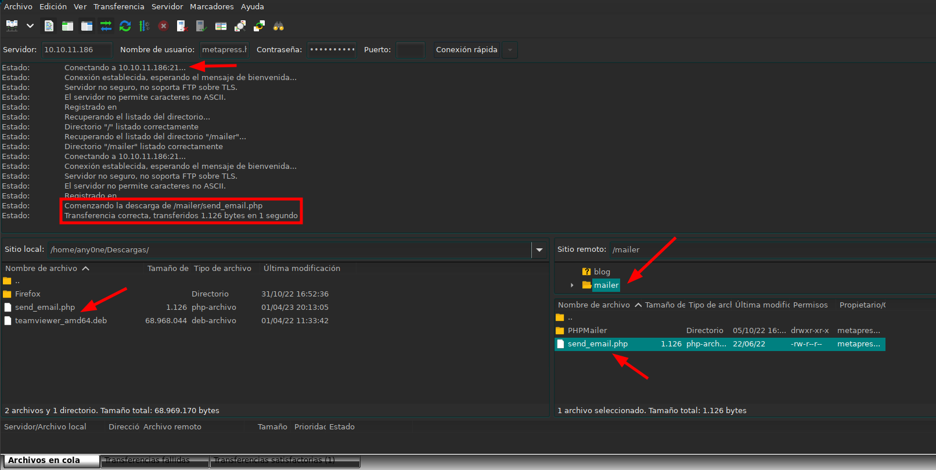Screen dimensions: 936x470
Task: Toggle message log display icon
Action: 49,26
